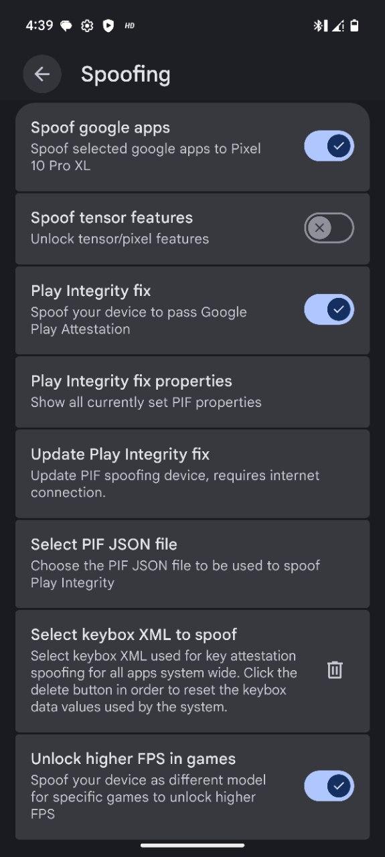Turn off Play Integrity fix switch

(x=329, y=309)
